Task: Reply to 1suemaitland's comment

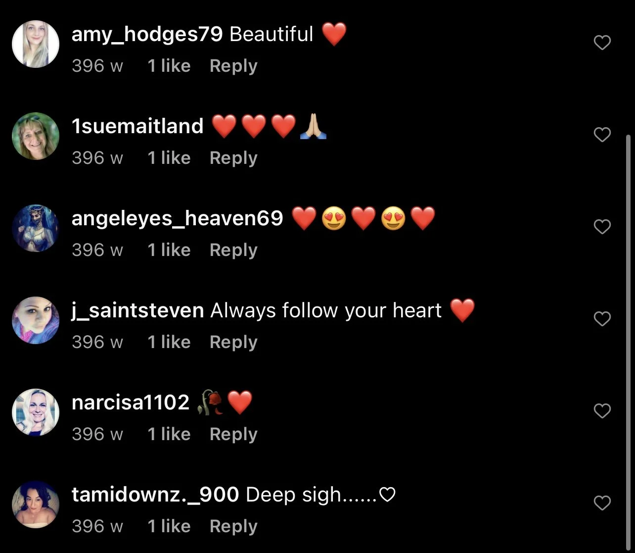Action: 233,158
